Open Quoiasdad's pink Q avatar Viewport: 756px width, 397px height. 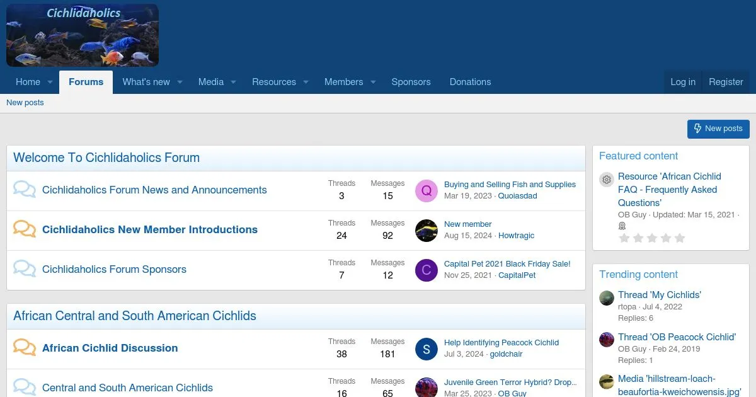(x=427, y=191)
